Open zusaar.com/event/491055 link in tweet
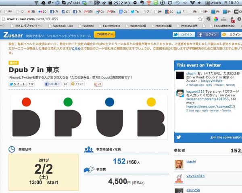 click(207, 99)
